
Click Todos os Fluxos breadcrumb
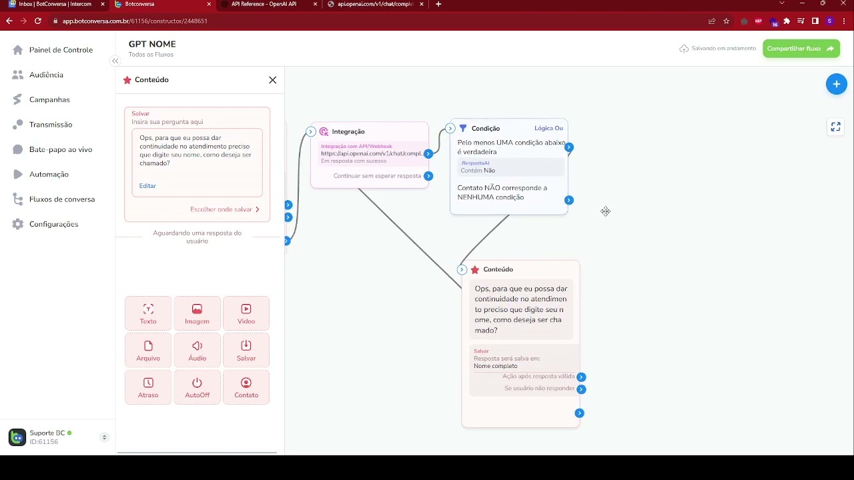coord(151,55)
